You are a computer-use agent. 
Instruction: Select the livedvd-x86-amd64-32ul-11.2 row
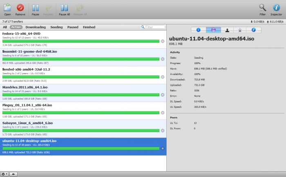(x=83, y=75)
